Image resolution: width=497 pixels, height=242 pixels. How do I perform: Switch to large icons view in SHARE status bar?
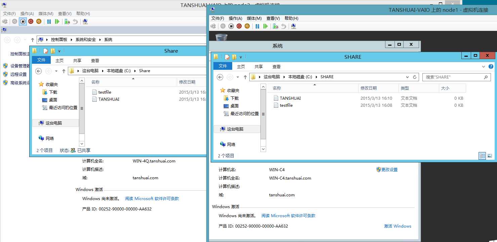pos(490,156)
